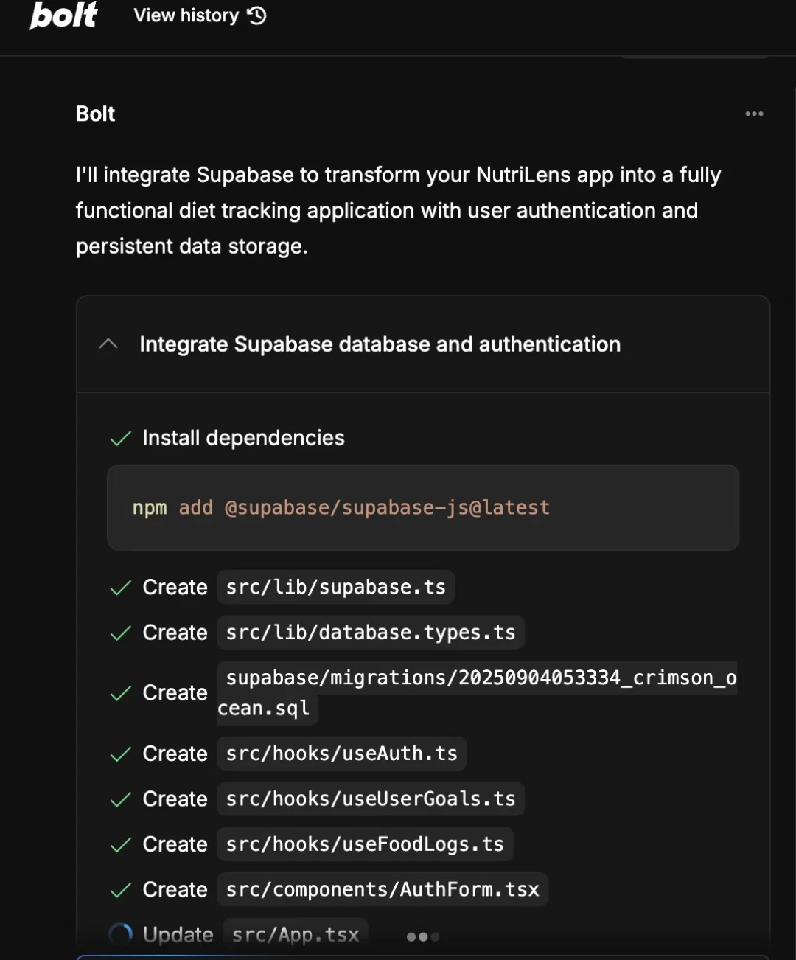Viewport: 796px width, 960px height.
Task: Click the history clock icon
Action: pos(256,15)
